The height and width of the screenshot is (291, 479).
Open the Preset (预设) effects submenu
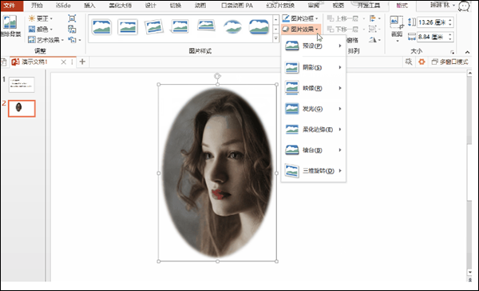tap(314, 46)
